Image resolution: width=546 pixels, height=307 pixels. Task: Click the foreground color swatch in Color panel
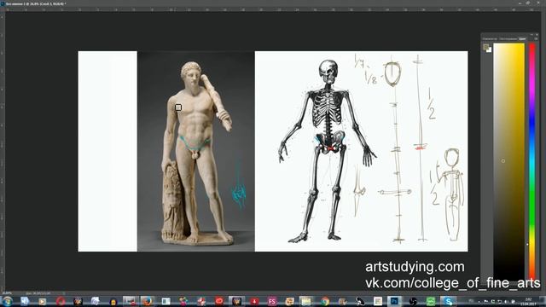486,47
